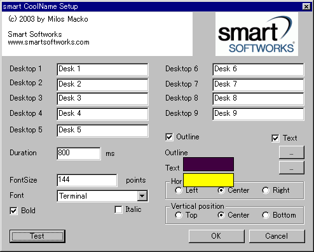The height and width of the screenshot is (252, 314).
Task: Open the Outline color picker button
Action: pos(292,152)
